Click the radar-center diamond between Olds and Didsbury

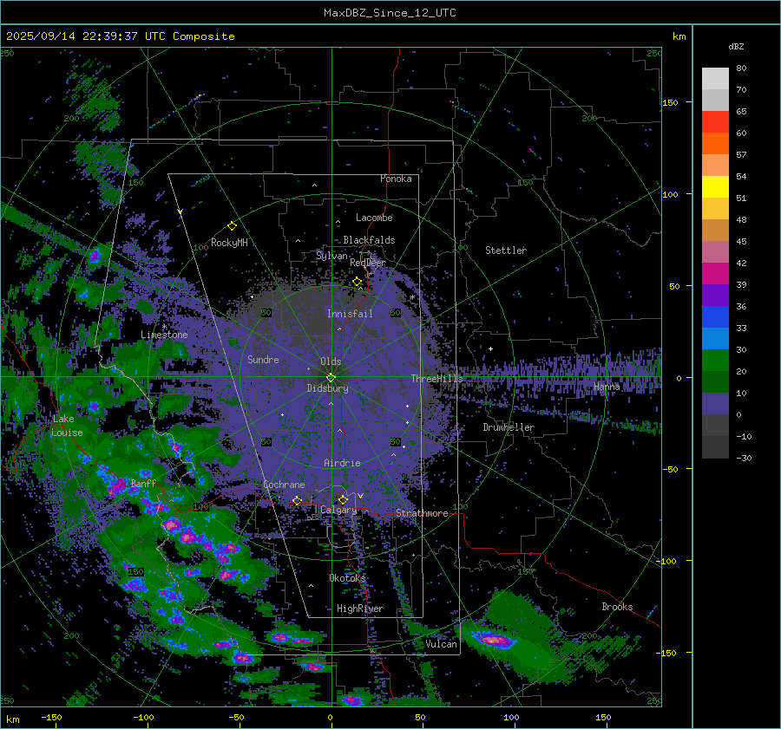(331, 378)
